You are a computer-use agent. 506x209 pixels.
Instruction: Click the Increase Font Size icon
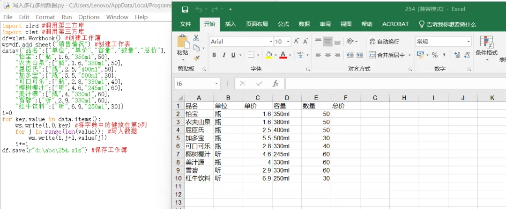(296, 41)
